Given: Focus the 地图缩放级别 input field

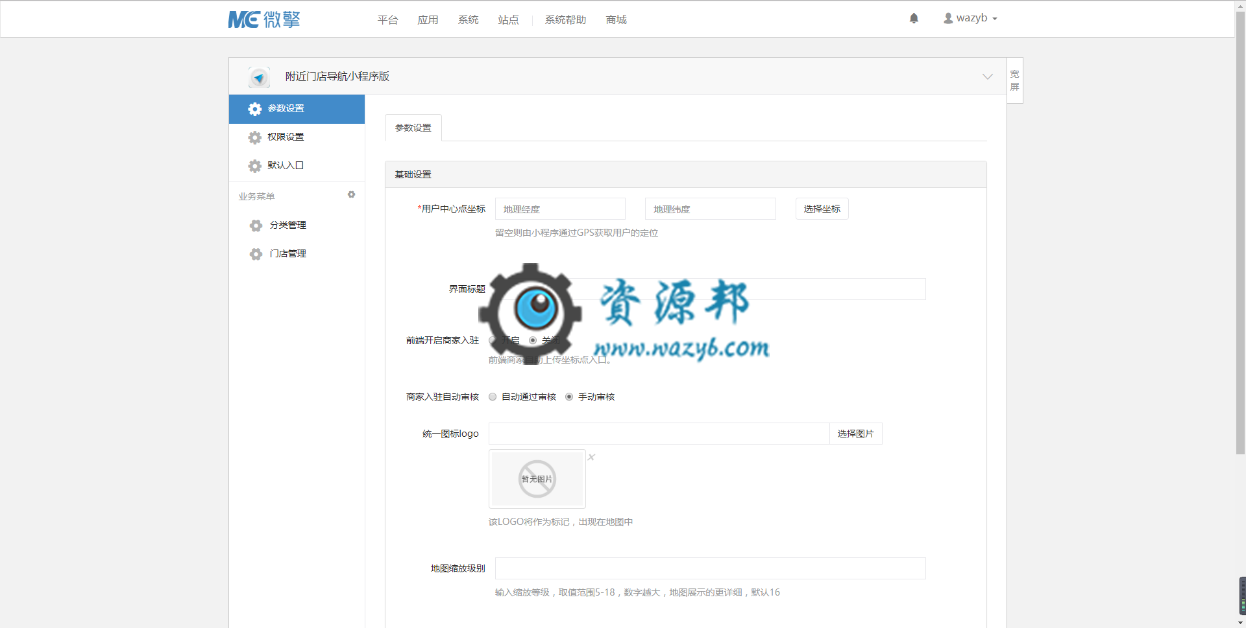Looking at the screenshot, I should pyautogui.click(x=711, y=568).
